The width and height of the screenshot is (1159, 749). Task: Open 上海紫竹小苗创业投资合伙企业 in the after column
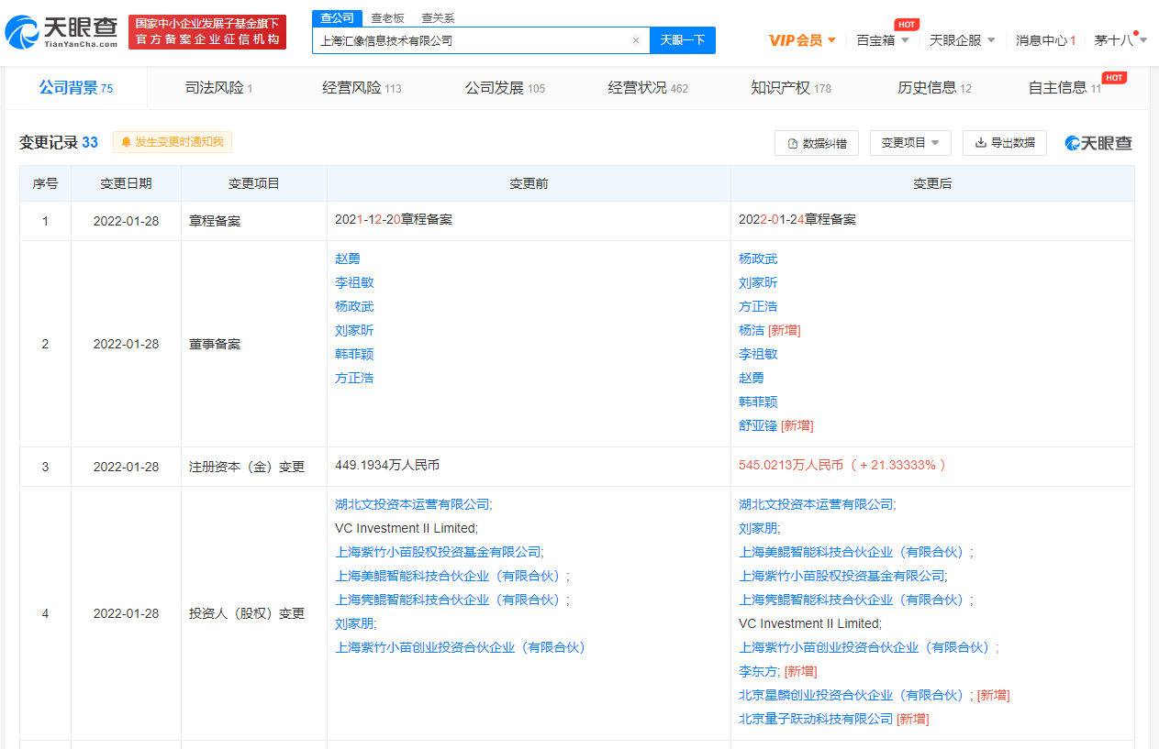tap(866, 647)
